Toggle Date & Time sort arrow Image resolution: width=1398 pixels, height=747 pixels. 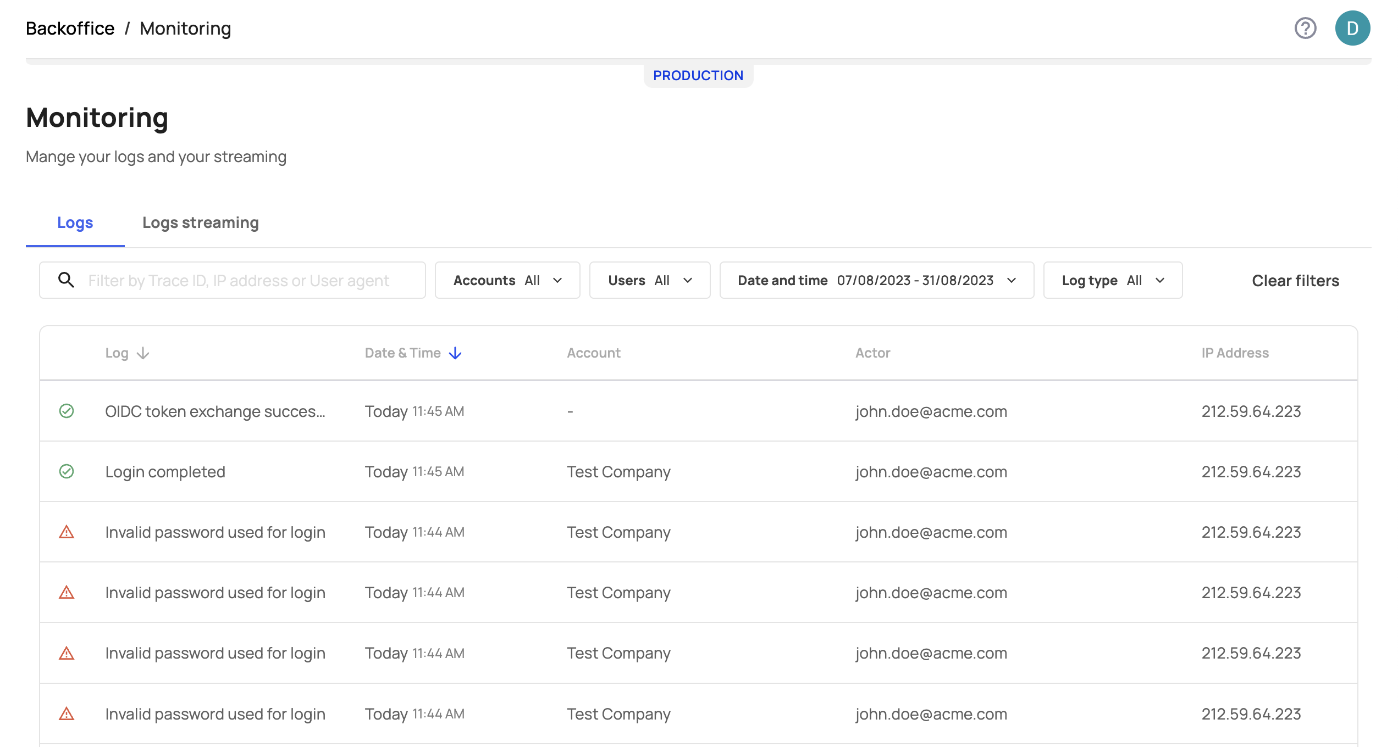(455, 353)
